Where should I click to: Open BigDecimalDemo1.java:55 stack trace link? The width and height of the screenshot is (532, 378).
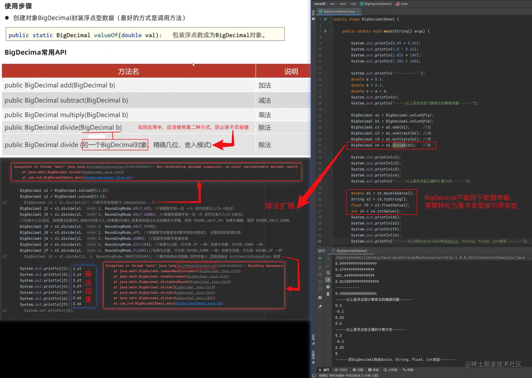(x=199, y=303)
